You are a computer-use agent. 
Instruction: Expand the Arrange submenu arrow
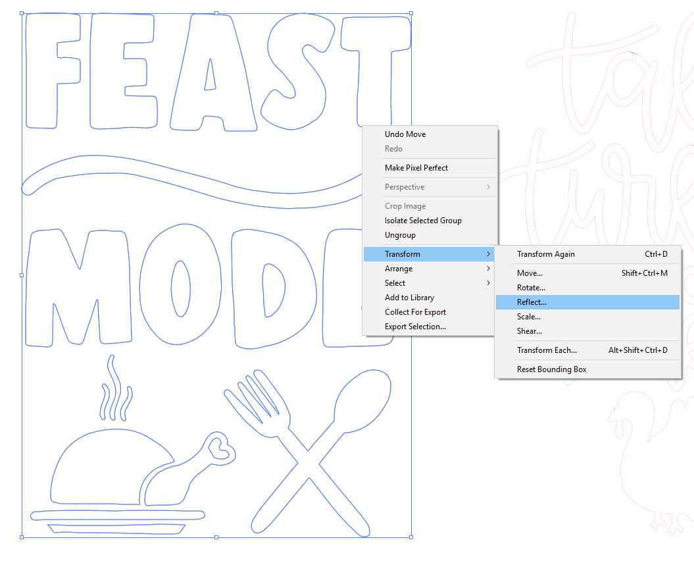coord(488,269)
